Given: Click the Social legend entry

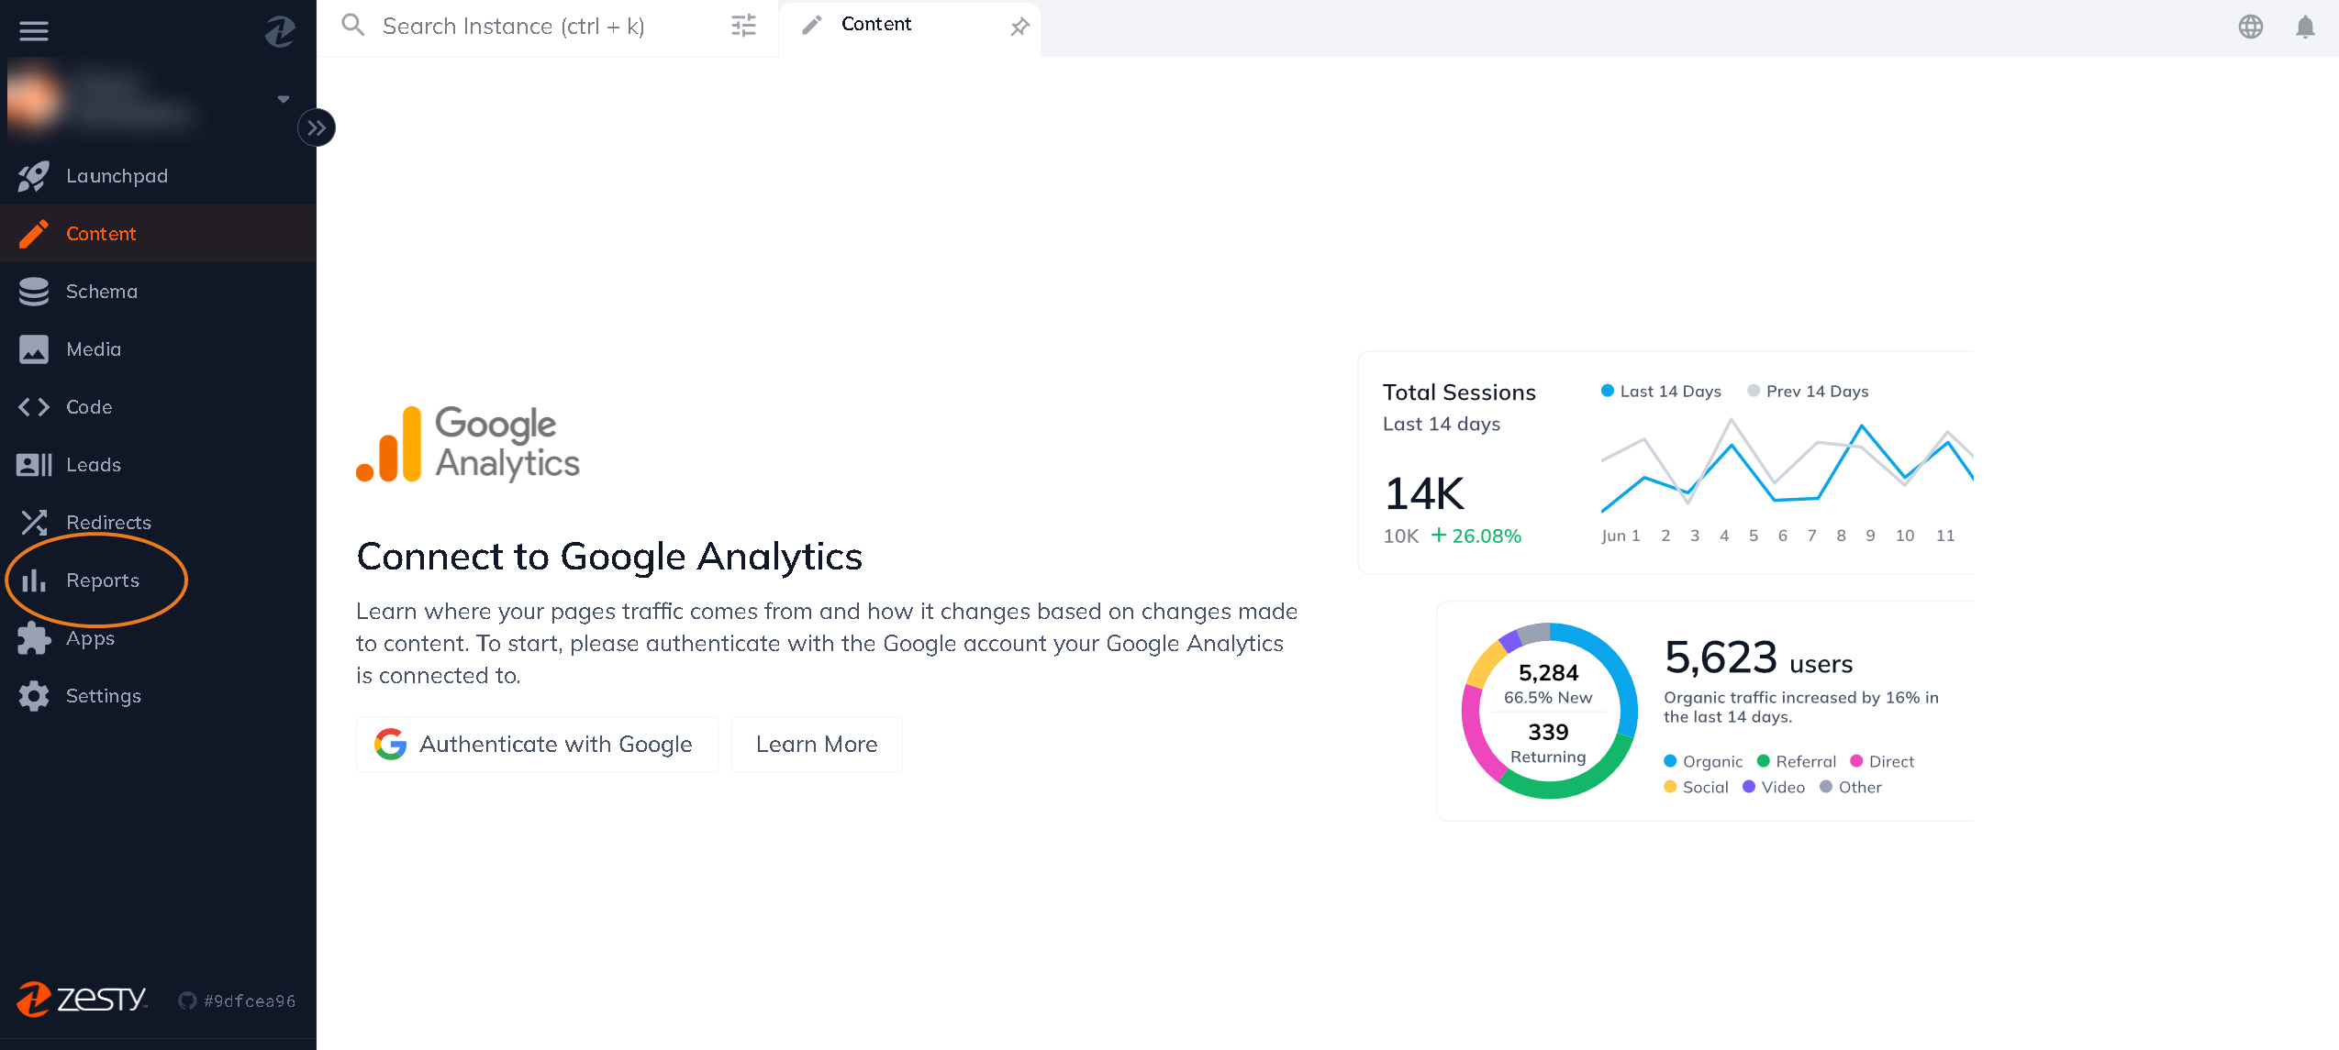Looking at the screenshot, I should click(1696, 787).
